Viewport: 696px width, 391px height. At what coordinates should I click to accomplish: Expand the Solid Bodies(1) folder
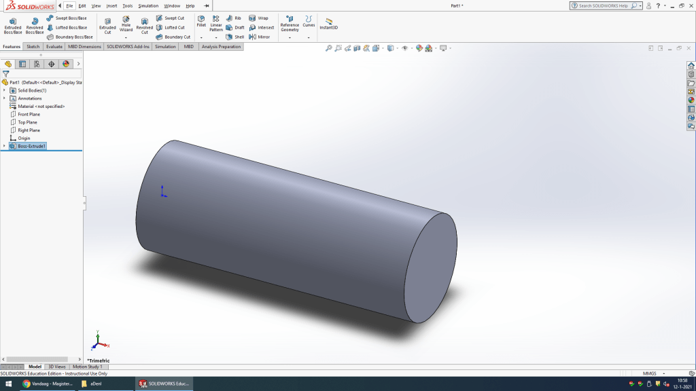click(4, 90)
